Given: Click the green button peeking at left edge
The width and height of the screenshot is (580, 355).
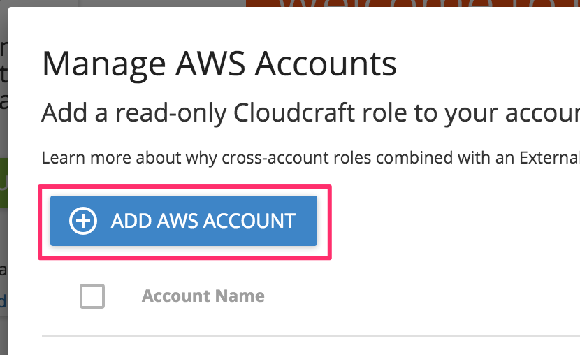Looking at the screenshot, I should (4, 183).
